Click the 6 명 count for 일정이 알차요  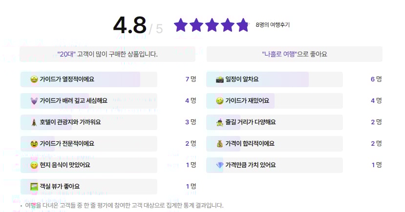[x=376, y=79]
